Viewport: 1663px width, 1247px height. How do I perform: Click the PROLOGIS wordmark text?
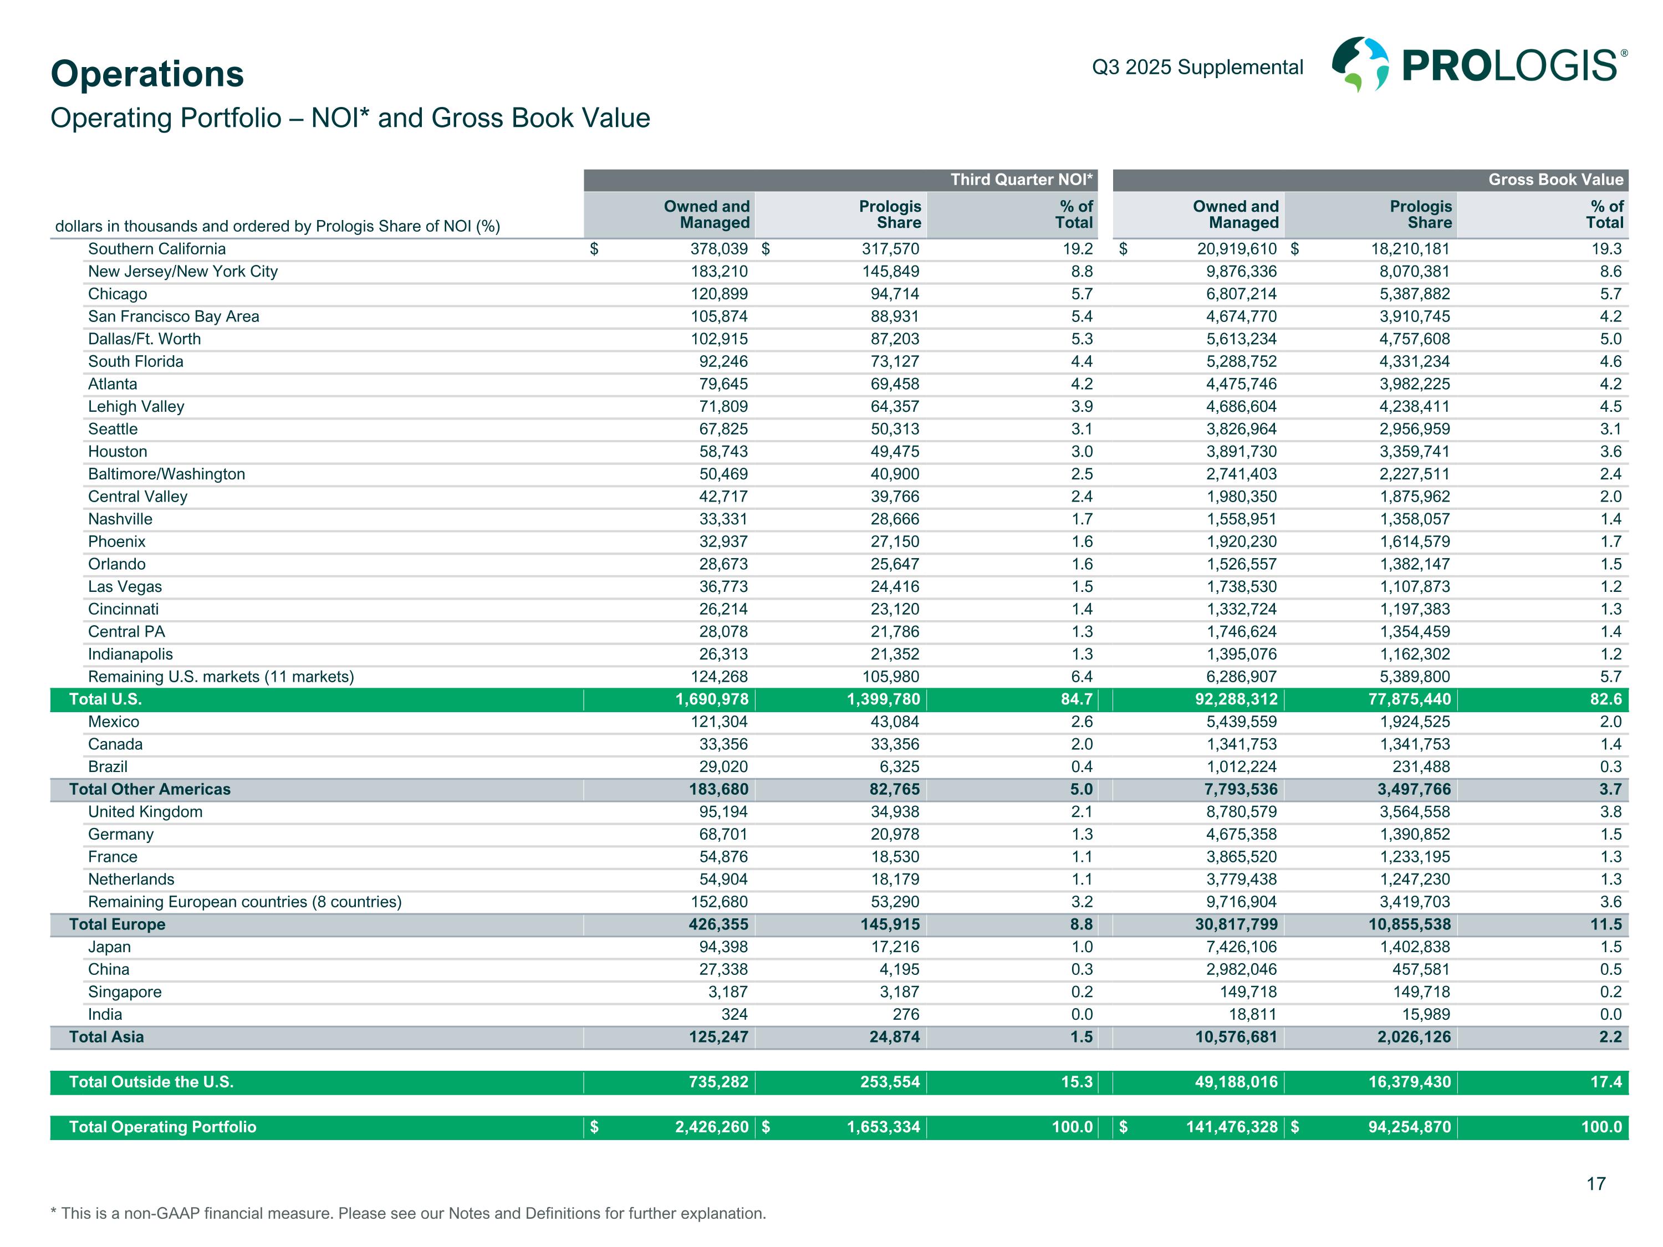[x=1511, y=66]
